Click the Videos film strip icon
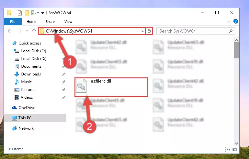 [x=17, y=97]
